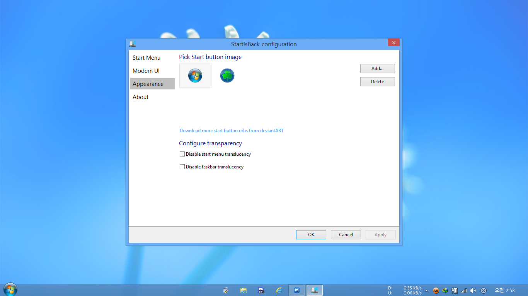Screen dimensions: 528x296
Task: Open the Start orb on the taskbar
Action: point(10,289)
